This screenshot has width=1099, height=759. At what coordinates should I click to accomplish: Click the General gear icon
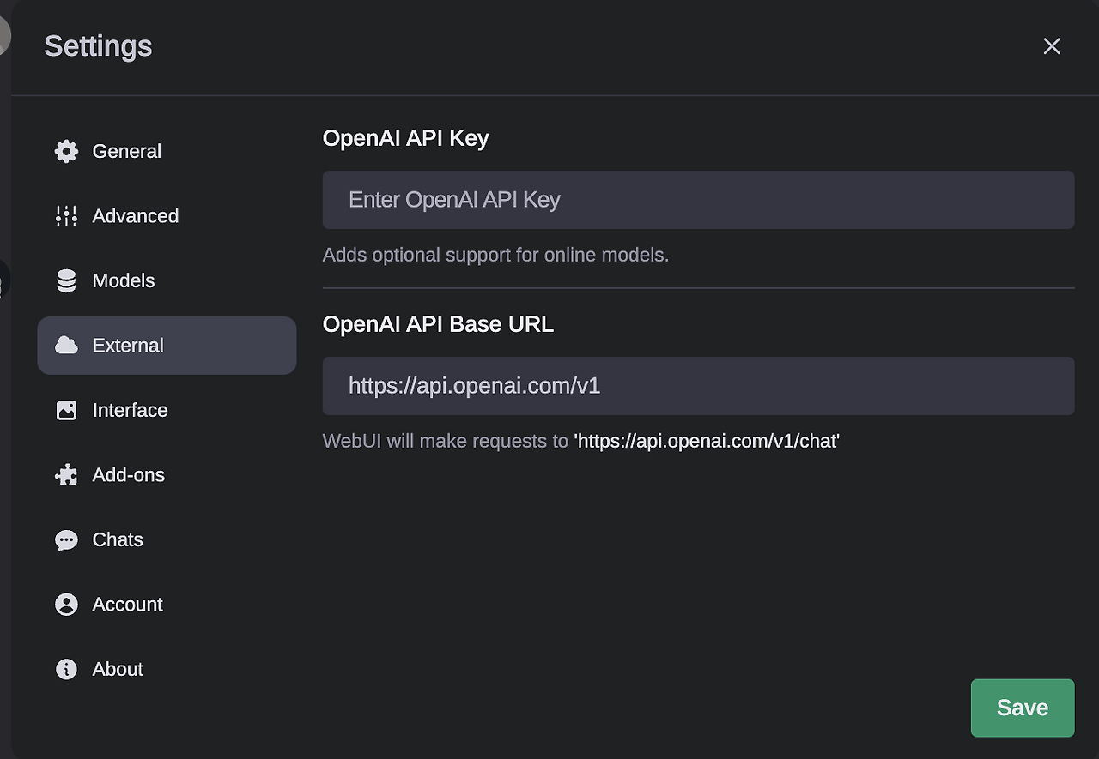coord(66,152)
